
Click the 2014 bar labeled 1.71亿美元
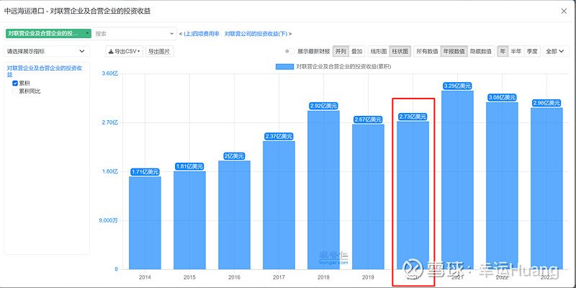coord(145,222)
